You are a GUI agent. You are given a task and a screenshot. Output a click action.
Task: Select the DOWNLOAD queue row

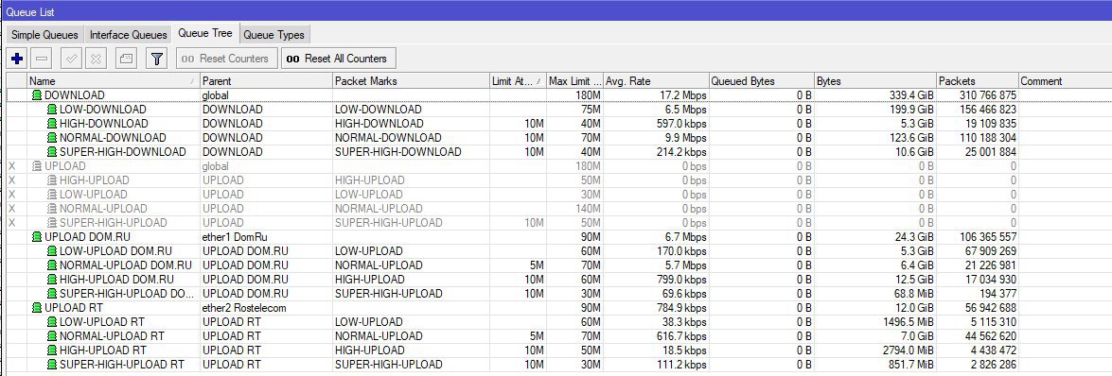click(x=558, y=94)
